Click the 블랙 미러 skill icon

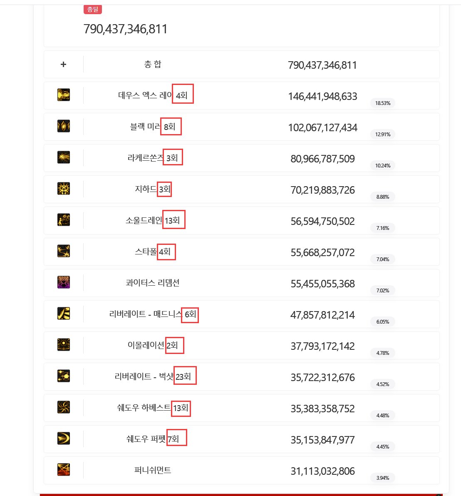tap(64, 126)
